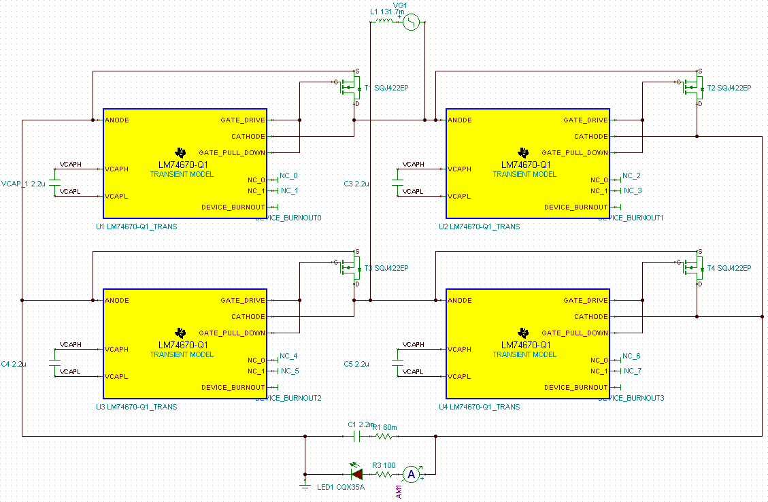This screenshot has height=502, width=768.
Task: Click the NC_2 net label
Action: click(x=631, y=175)
